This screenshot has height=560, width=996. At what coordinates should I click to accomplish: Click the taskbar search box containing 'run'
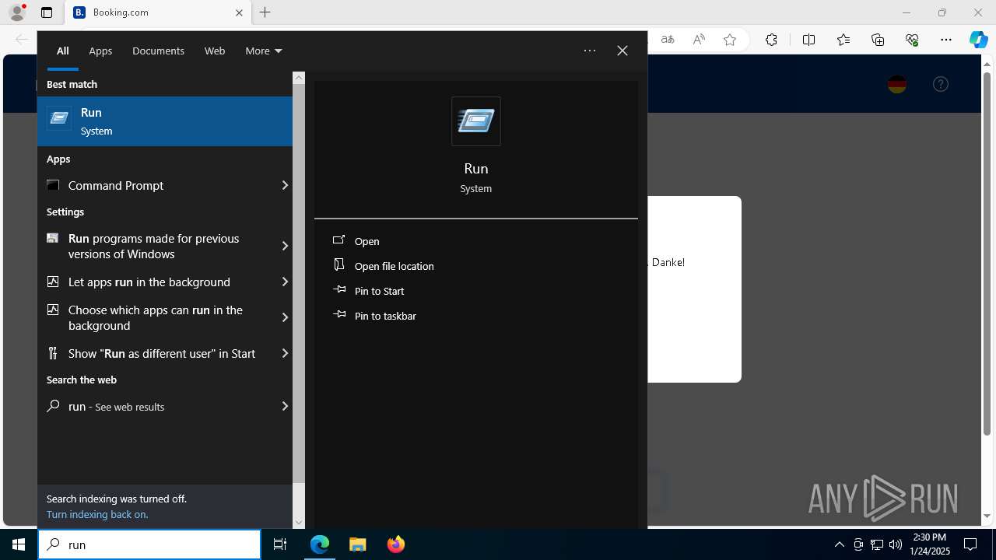pos(149,544)
